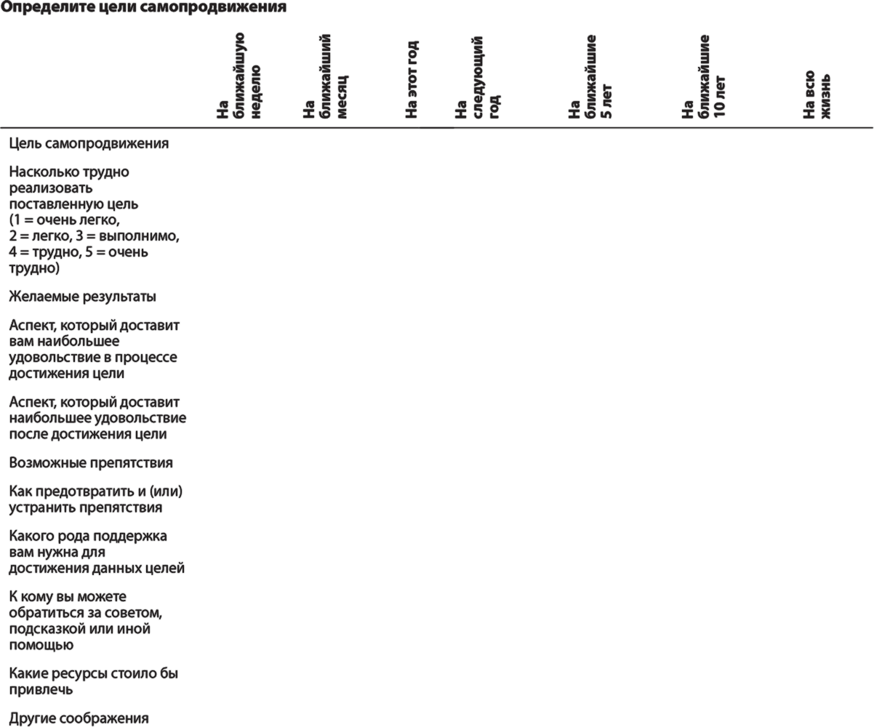Click the row label 'Желаемые результаты'
This screenshot has height=727, width=874.
[x=83, y=297]
